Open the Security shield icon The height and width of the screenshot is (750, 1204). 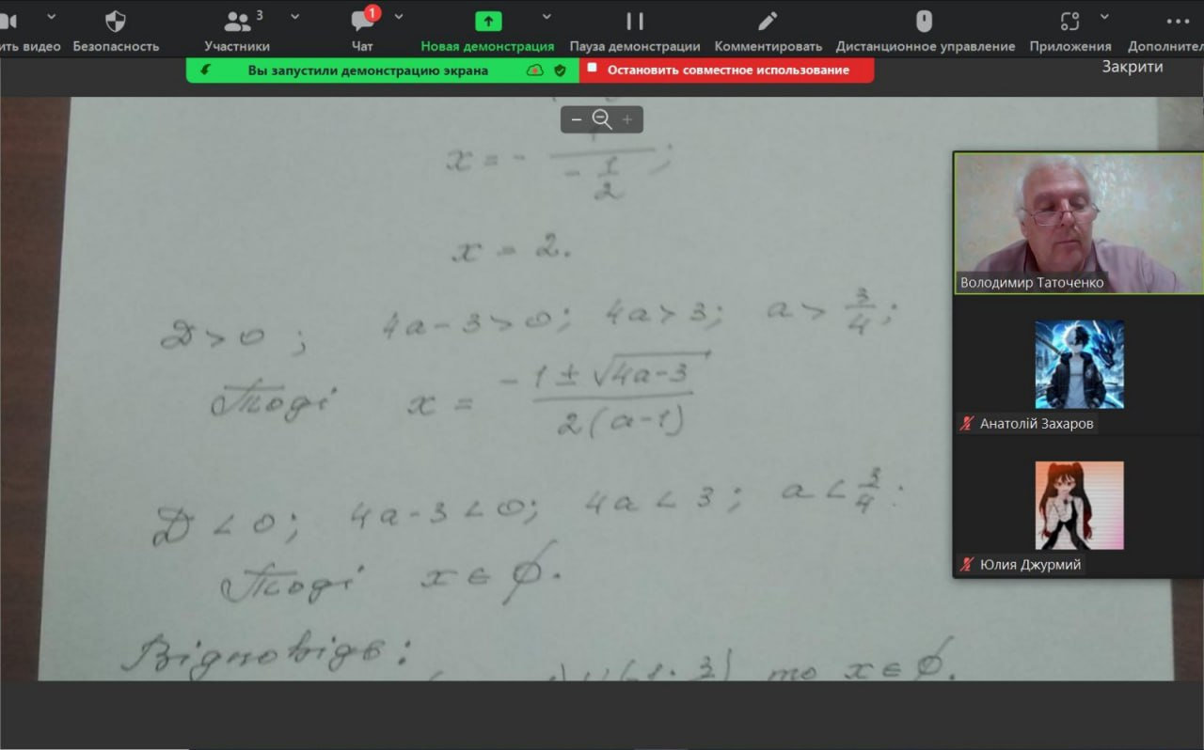116,21
